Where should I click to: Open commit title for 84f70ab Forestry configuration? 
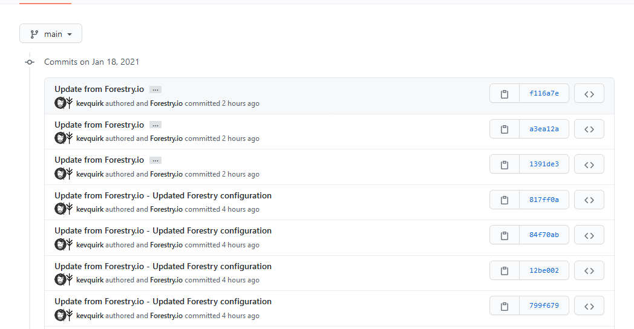click(x=163, y=230)
